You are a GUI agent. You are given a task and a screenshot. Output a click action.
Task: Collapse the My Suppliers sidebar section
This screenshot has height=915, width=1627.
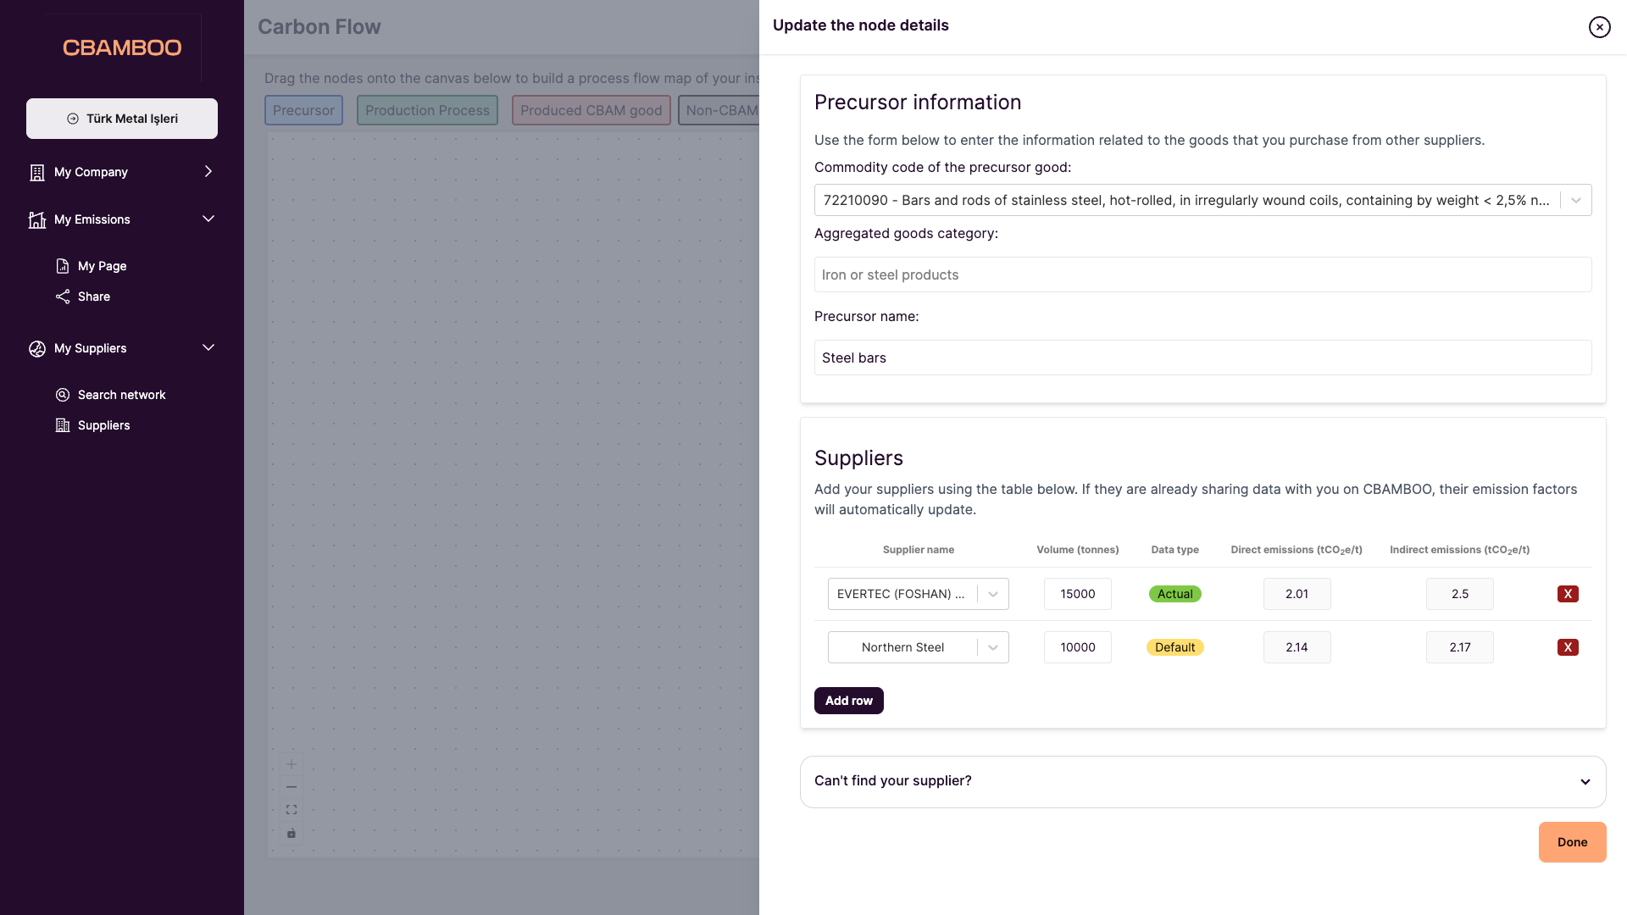pos(208,347)
